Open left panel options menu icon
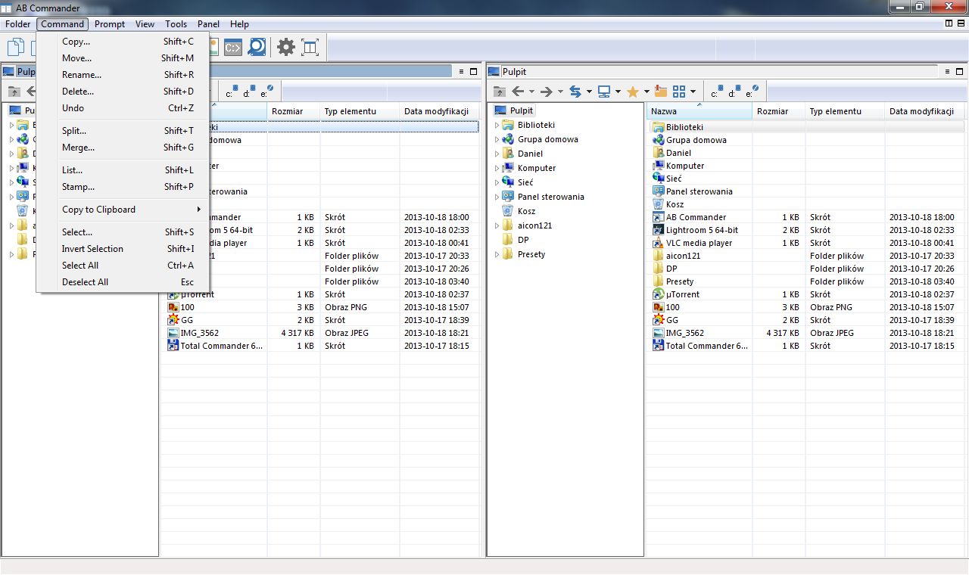This screenshot has height=575, width=969. [461, 71]
